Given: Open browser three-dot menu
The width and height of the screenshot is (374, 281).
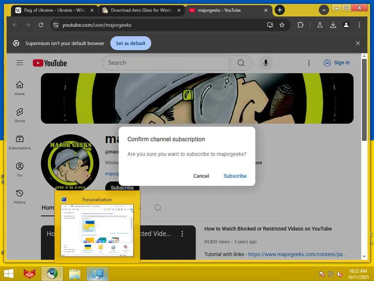Looking at the screenshot, I should tap(359, 25).
